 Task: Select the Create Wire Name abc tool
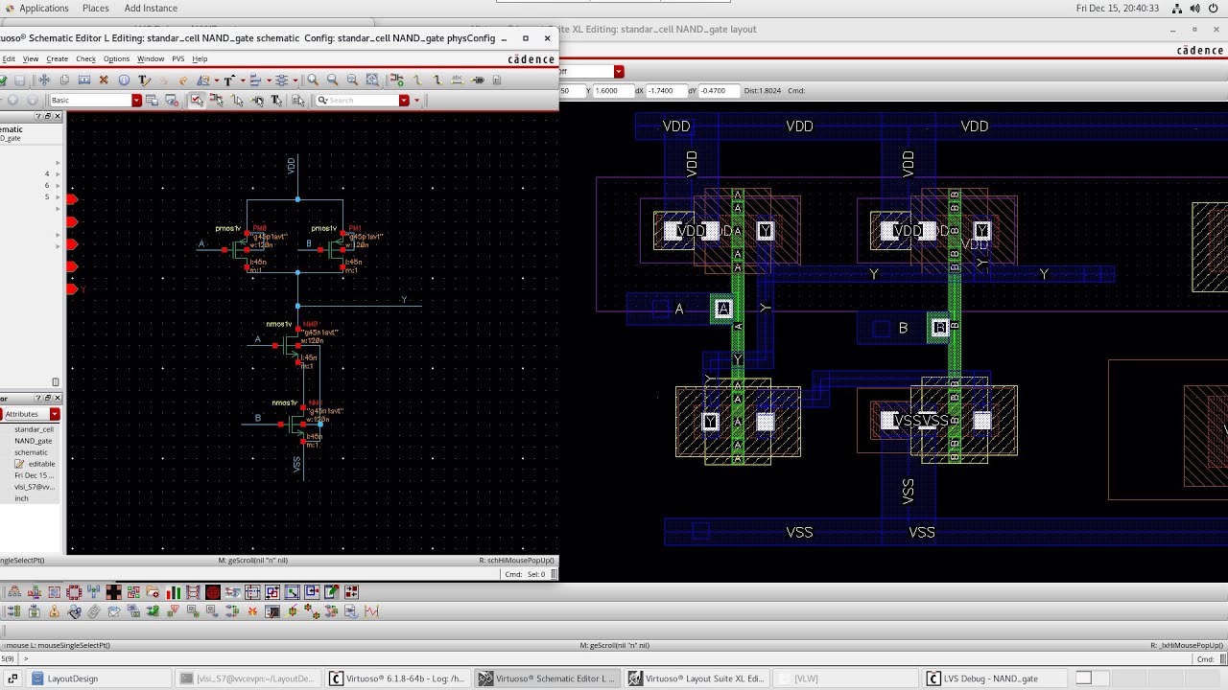(458, 80)
